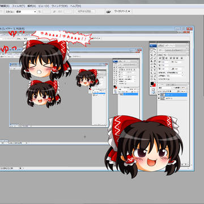Open the ヘルプ(H) menu

75,6
